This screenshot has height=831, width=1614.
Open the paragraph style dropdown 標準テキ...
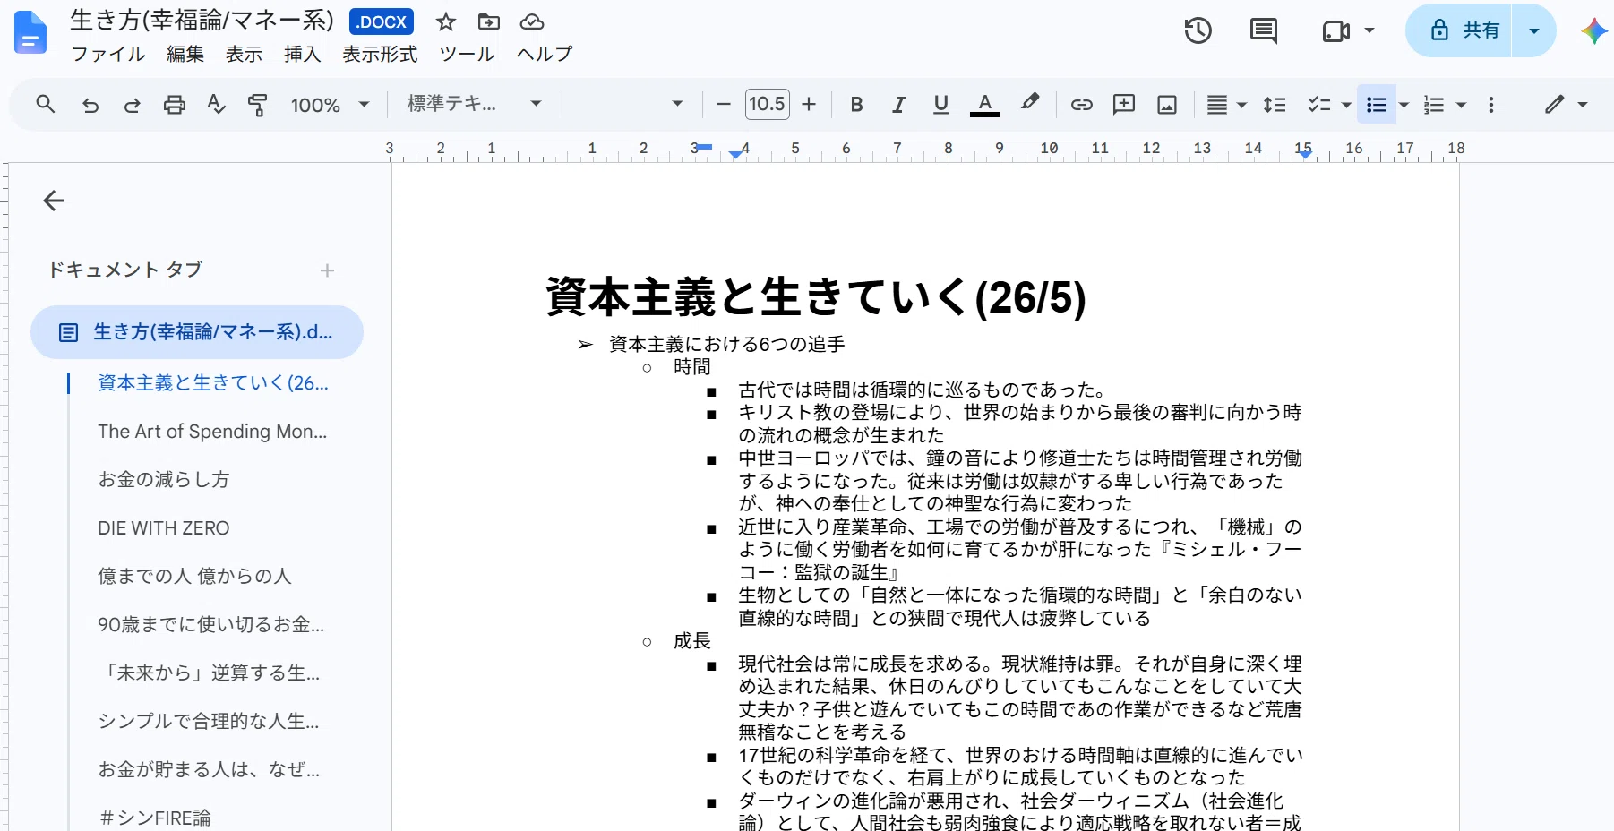tap(475, 104)
